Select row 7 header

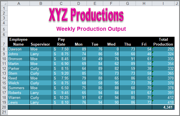(x=4, y=42)
